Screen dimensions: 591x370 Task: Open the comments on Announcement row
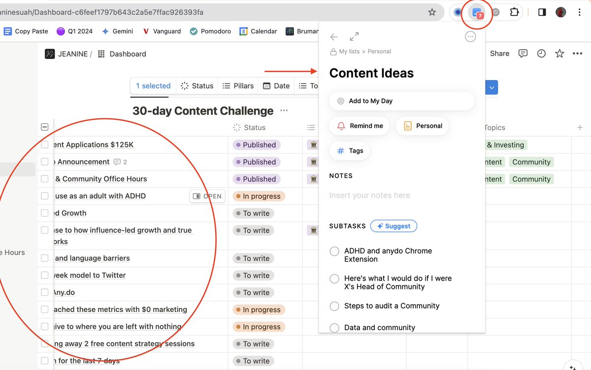pos(120,162)
